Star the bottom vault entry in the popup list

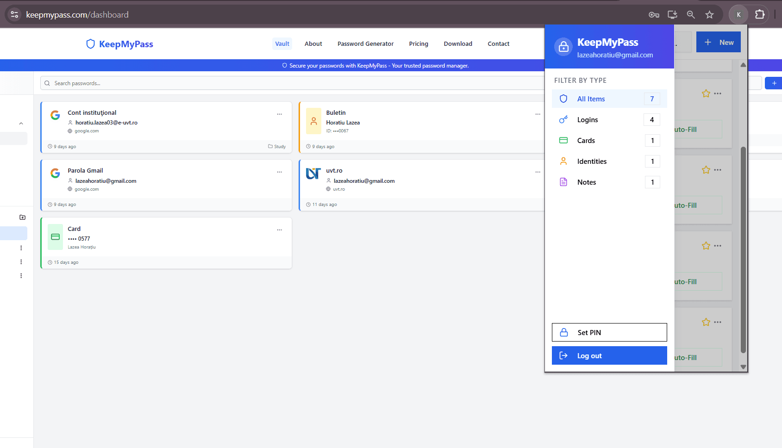point(706,322)
